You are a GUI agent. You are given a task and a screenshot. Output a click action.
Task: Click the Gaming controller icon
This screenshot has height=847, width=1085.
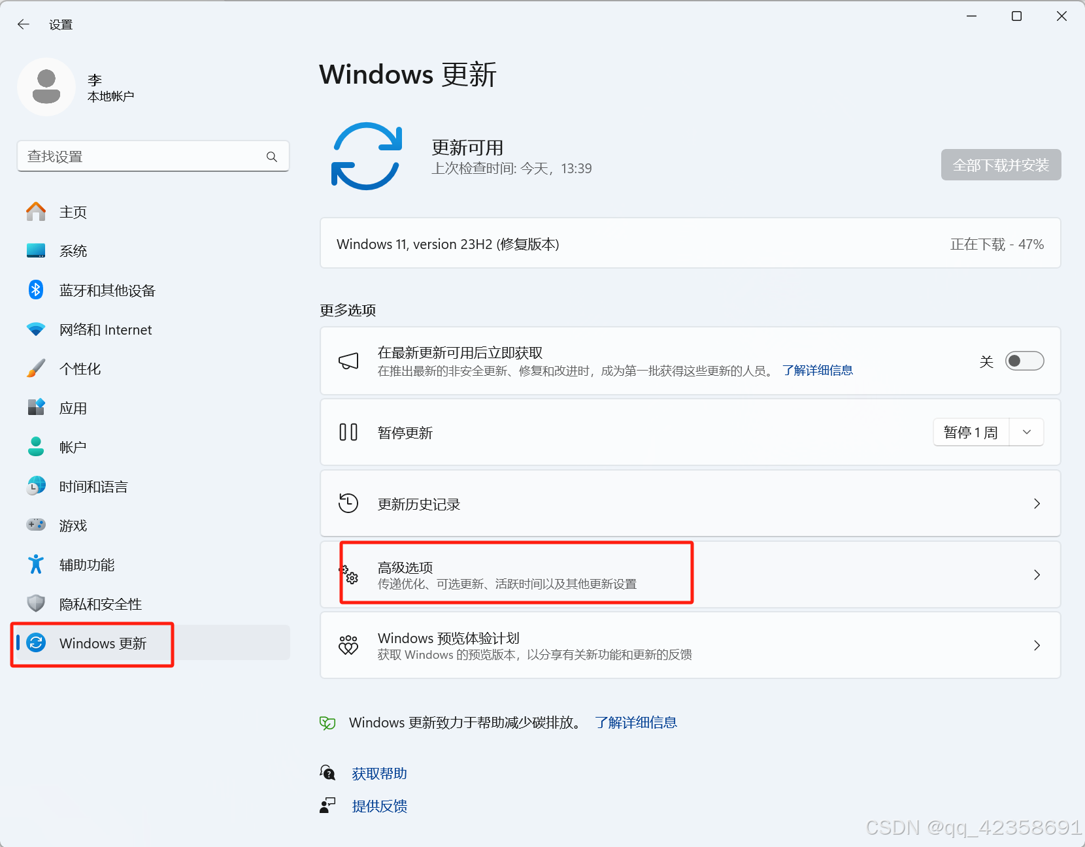(36, 525)
